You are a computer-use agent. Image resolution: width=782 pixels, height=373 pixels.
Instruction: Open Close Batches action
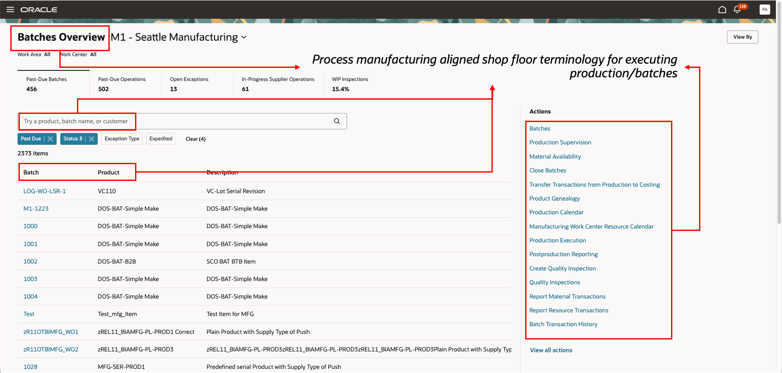tap(548, 171)
